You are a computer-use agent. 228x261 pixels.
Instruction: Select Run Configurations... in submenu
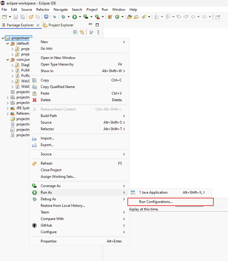pyautogui.click(x=156, y=202)
